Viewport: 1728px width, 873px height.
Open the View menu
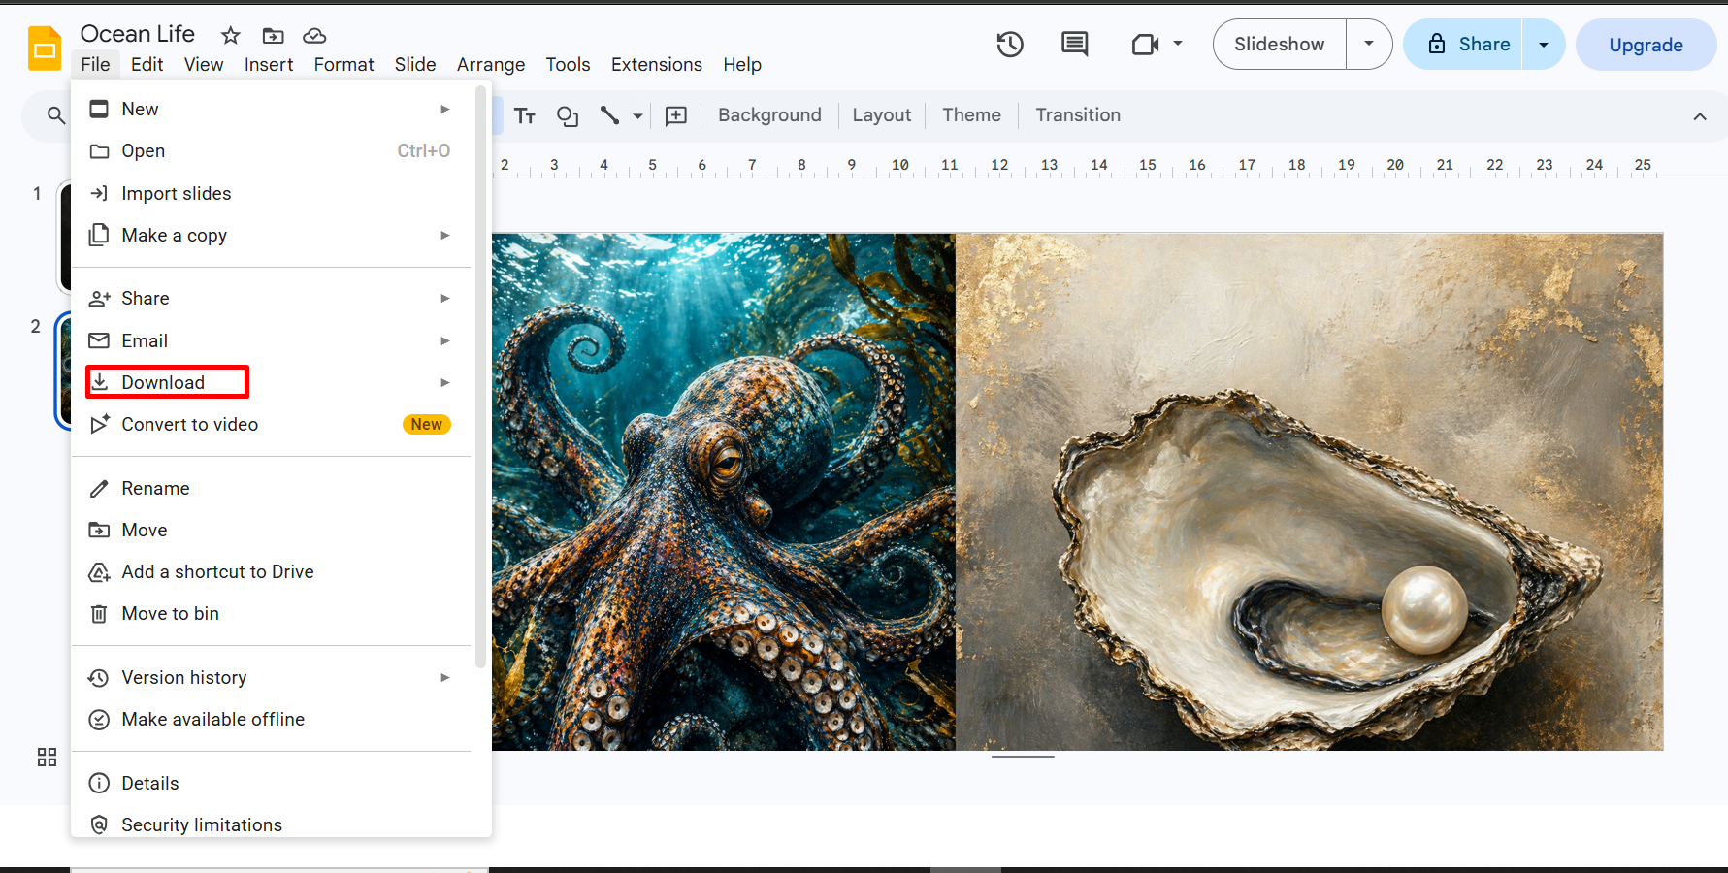[204, 64]
